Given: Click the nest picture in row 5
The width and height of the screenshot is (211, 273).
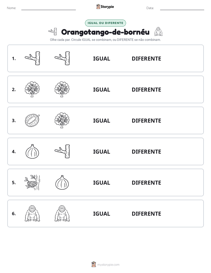Looking at the screenshot, I should click(x=32, y=183).
